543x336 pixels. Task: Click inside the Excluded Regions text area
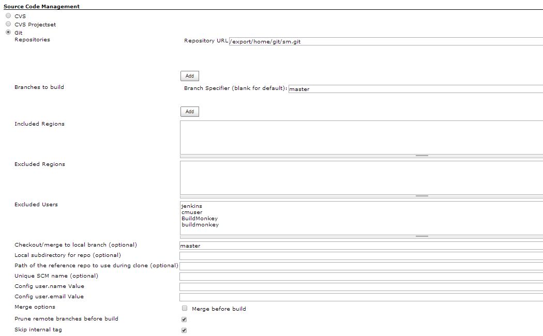pyautogui.click(x=361, y=177)
